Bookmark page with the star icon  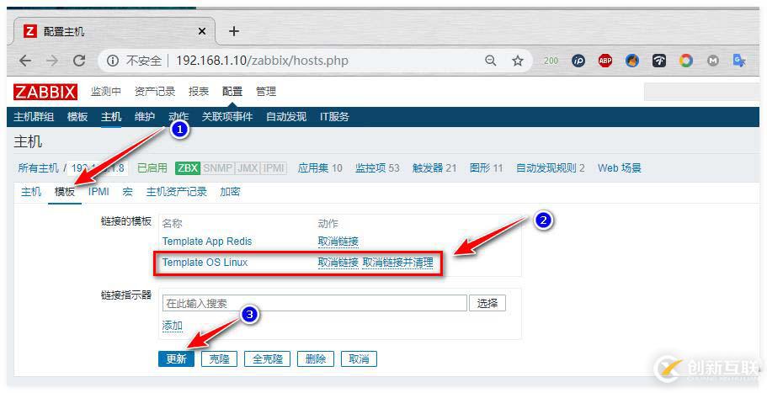point(518,61)
